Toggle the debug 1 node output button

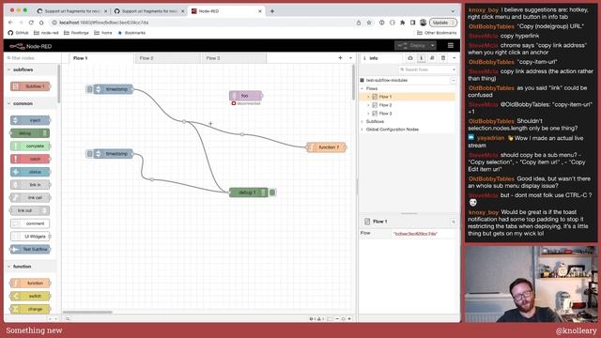(272, 192)
